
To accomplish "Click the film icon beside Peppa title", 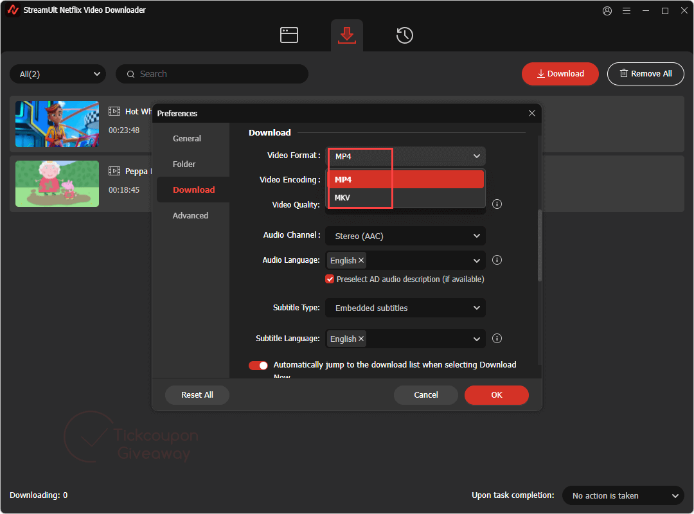I will pyautogui.click(x=114, y=171).
